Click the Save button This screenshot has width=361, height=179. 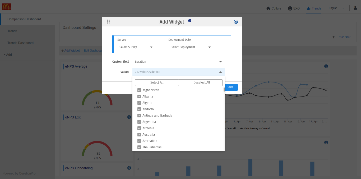point(231,87)
